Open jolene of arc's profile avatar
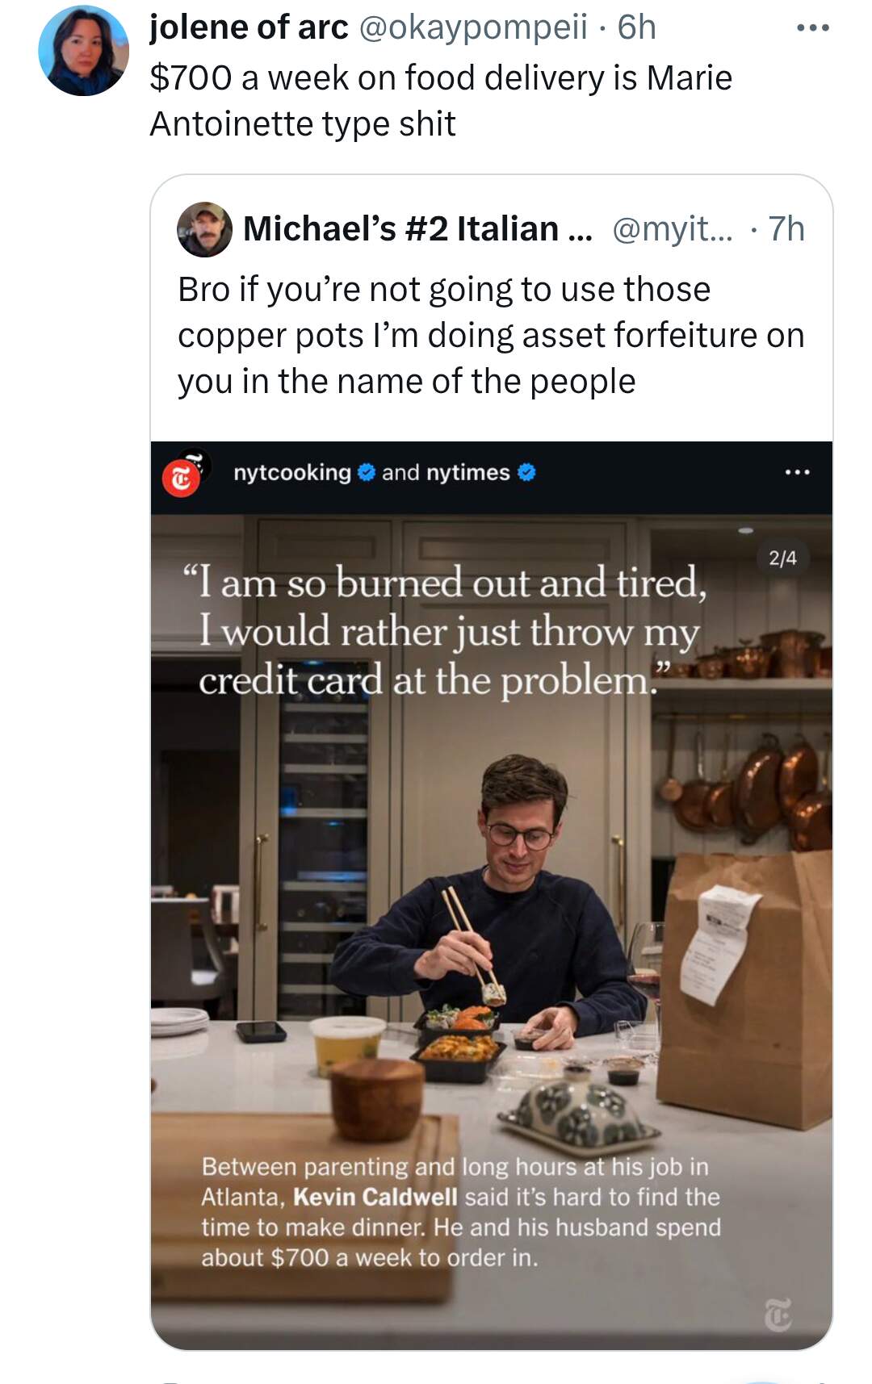Image resolution: width=872 pixels, height=1384 pixels. [x=83, y=51]
